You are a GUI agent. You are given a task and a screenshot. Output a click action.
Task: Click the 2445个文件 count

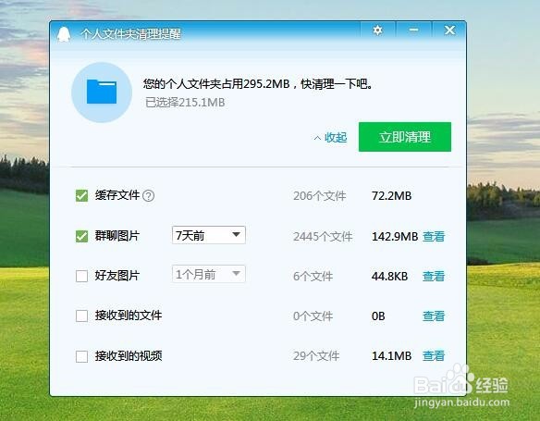click(x=323, y=236)
